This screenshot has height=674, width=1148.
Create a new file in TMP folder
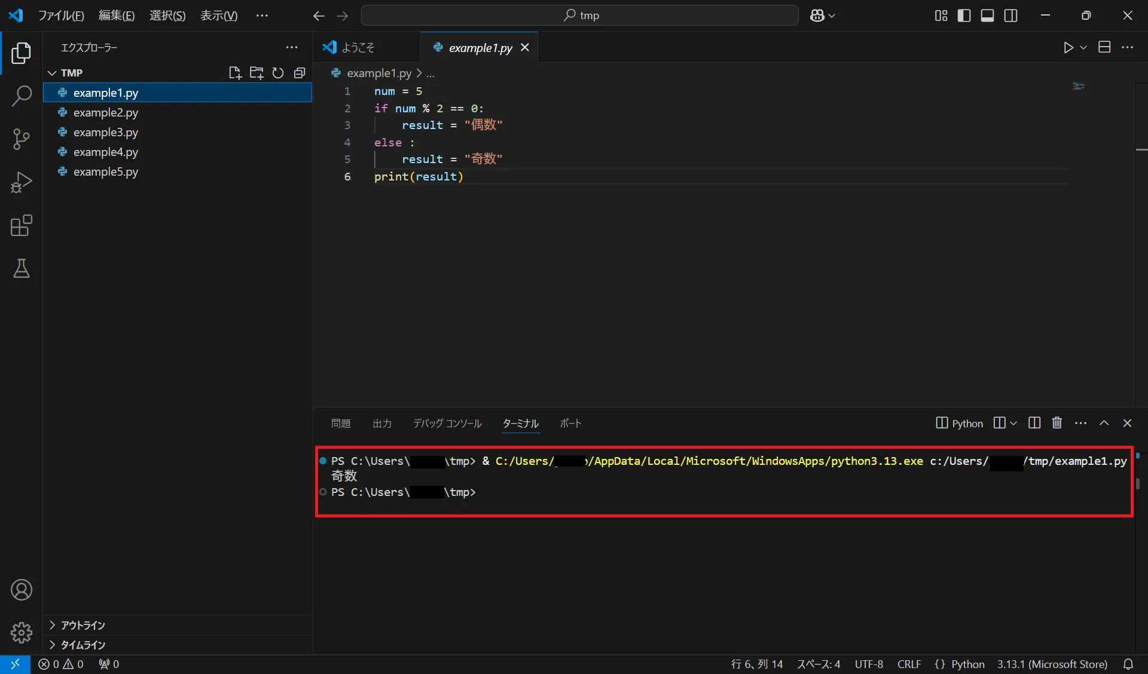point(235,73)
